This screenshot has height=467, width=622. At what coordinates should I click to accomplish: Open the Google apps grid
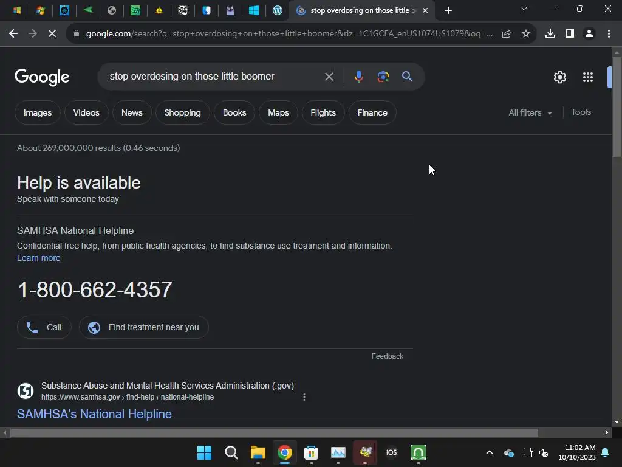pyautogui.click(x=588, y=77)
